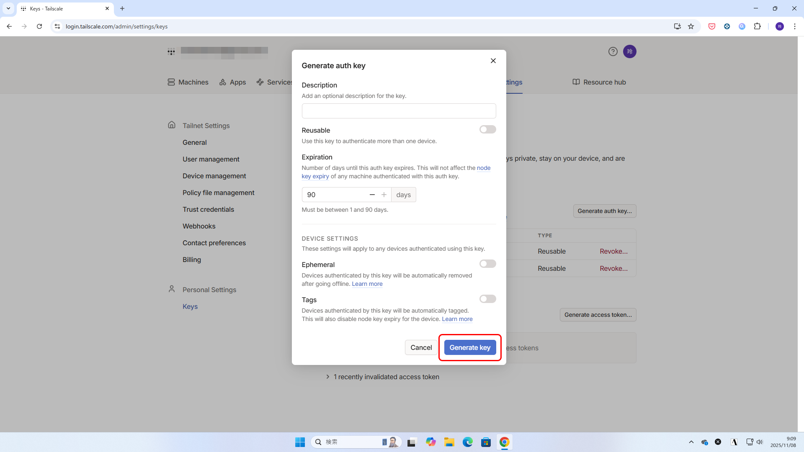Enable the Tags toggle
Image resolution: width=804 pixels, height=452 pixels.
click(x=487, y=299)
